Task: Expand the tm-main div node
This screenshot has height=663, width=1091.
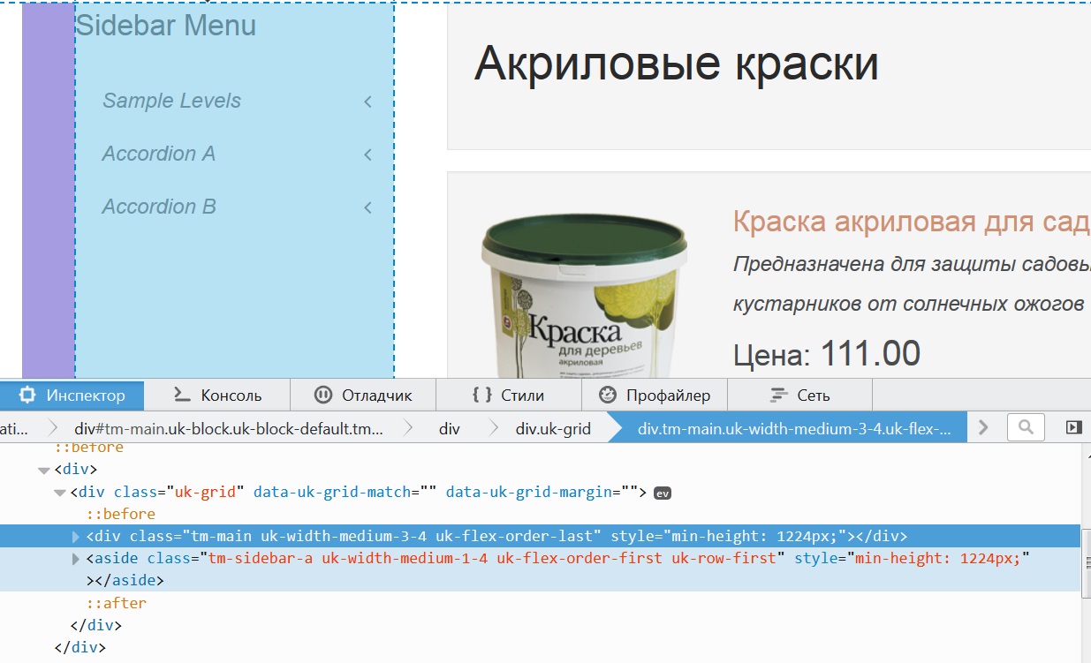Action: [76, 537]
